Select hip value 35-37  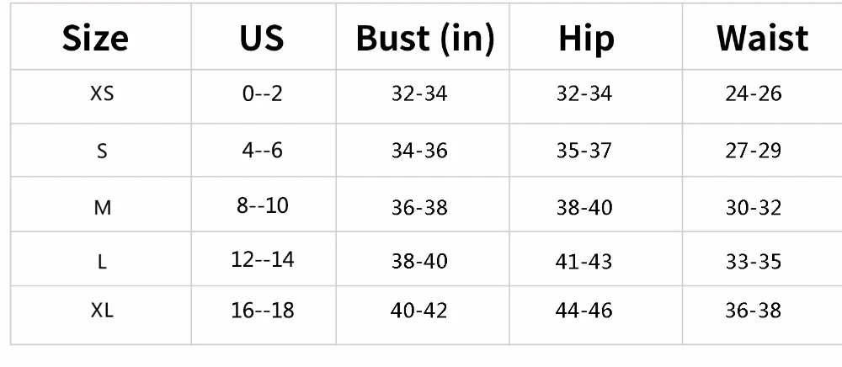point(584,150)
